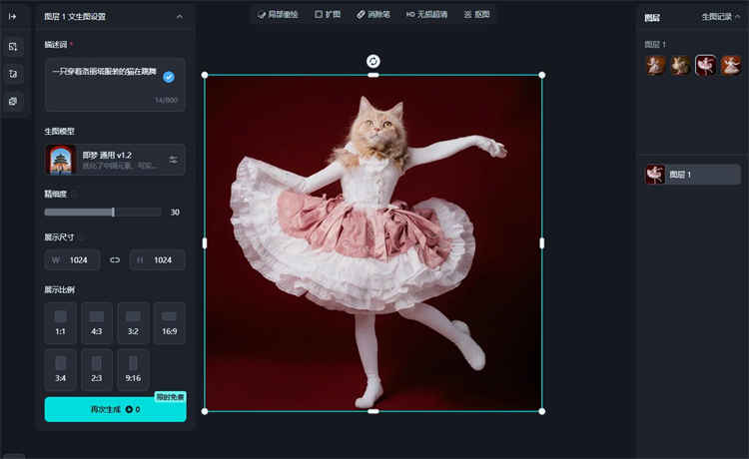
Task: Select the 3:4 aspect ratio
Action: 60,370
